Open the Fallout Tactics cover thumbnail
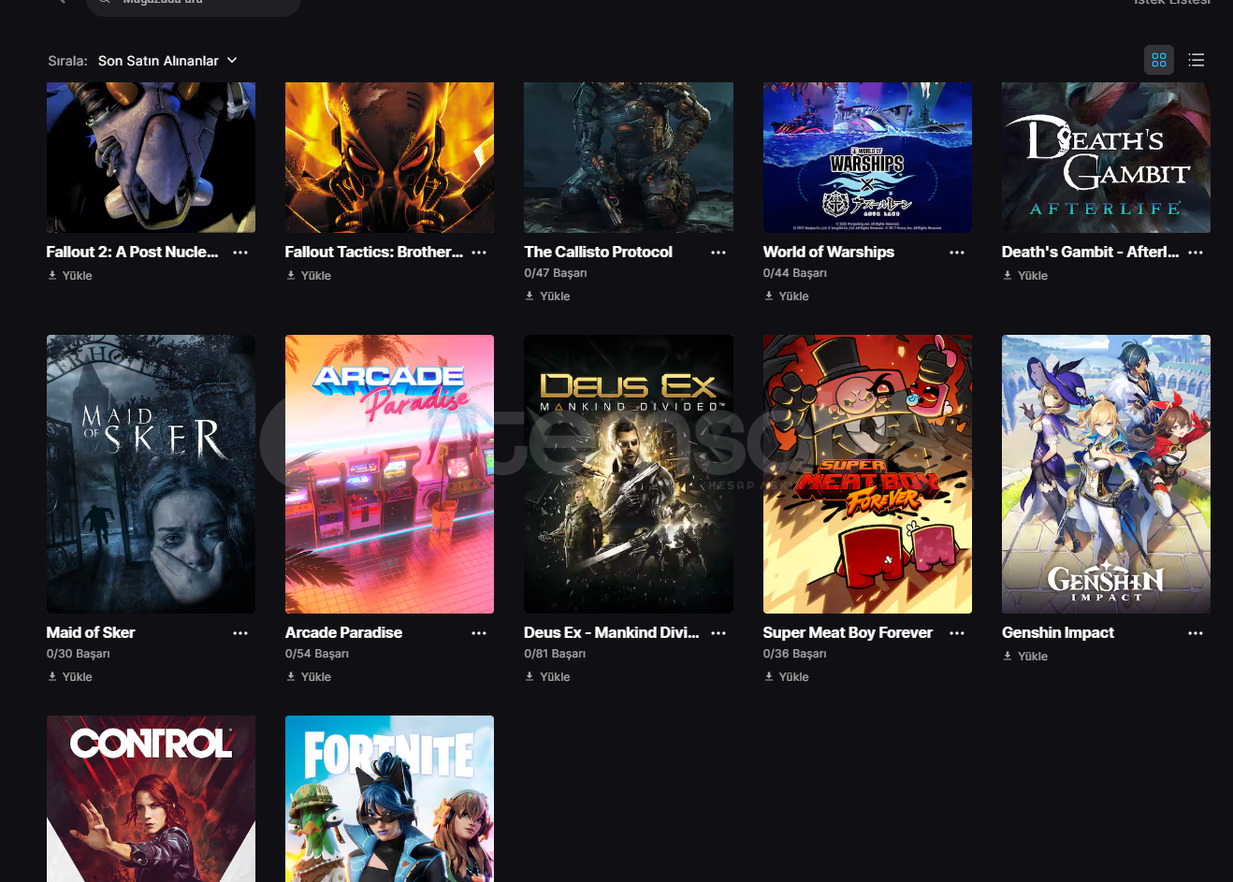The image size is (1233, 882). 389,157
